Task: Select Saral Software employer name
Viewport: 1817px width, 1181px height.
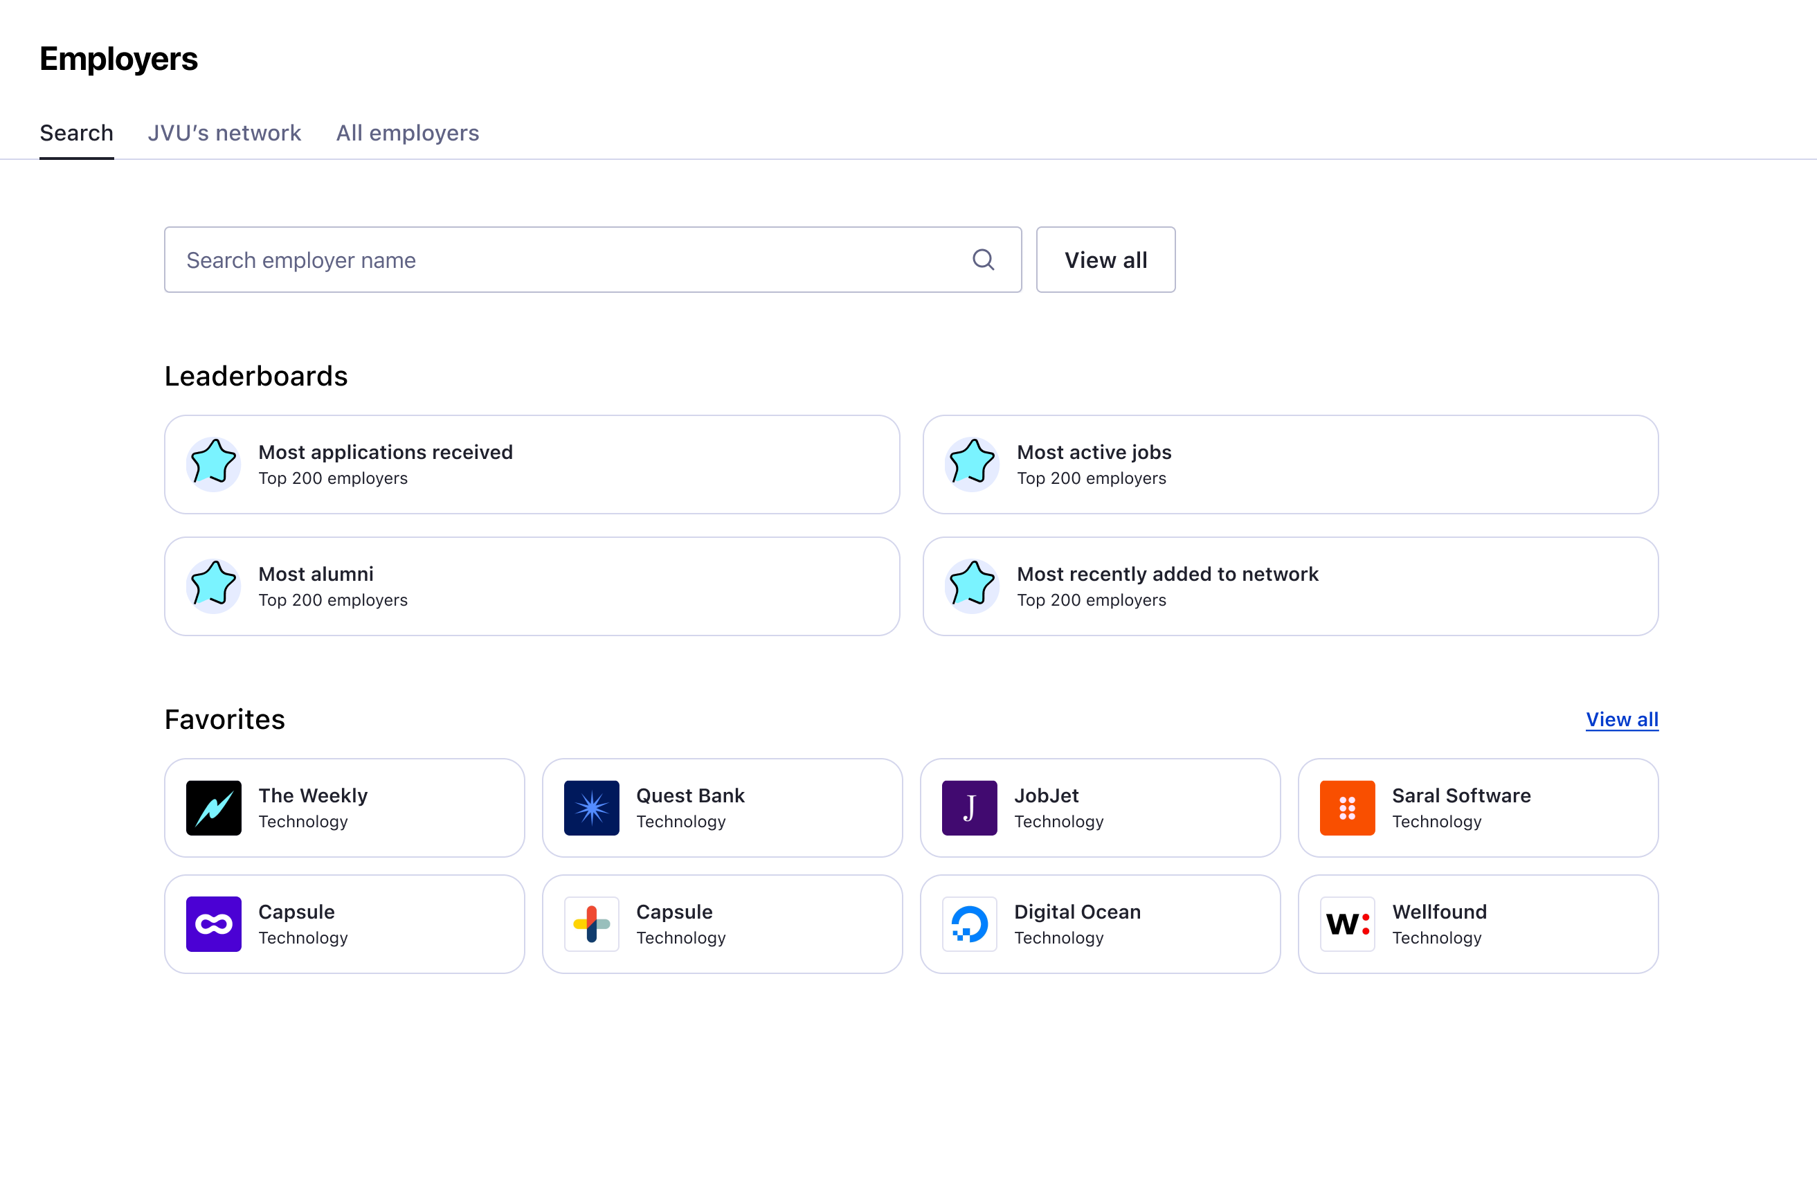Action: [1461, 795]
